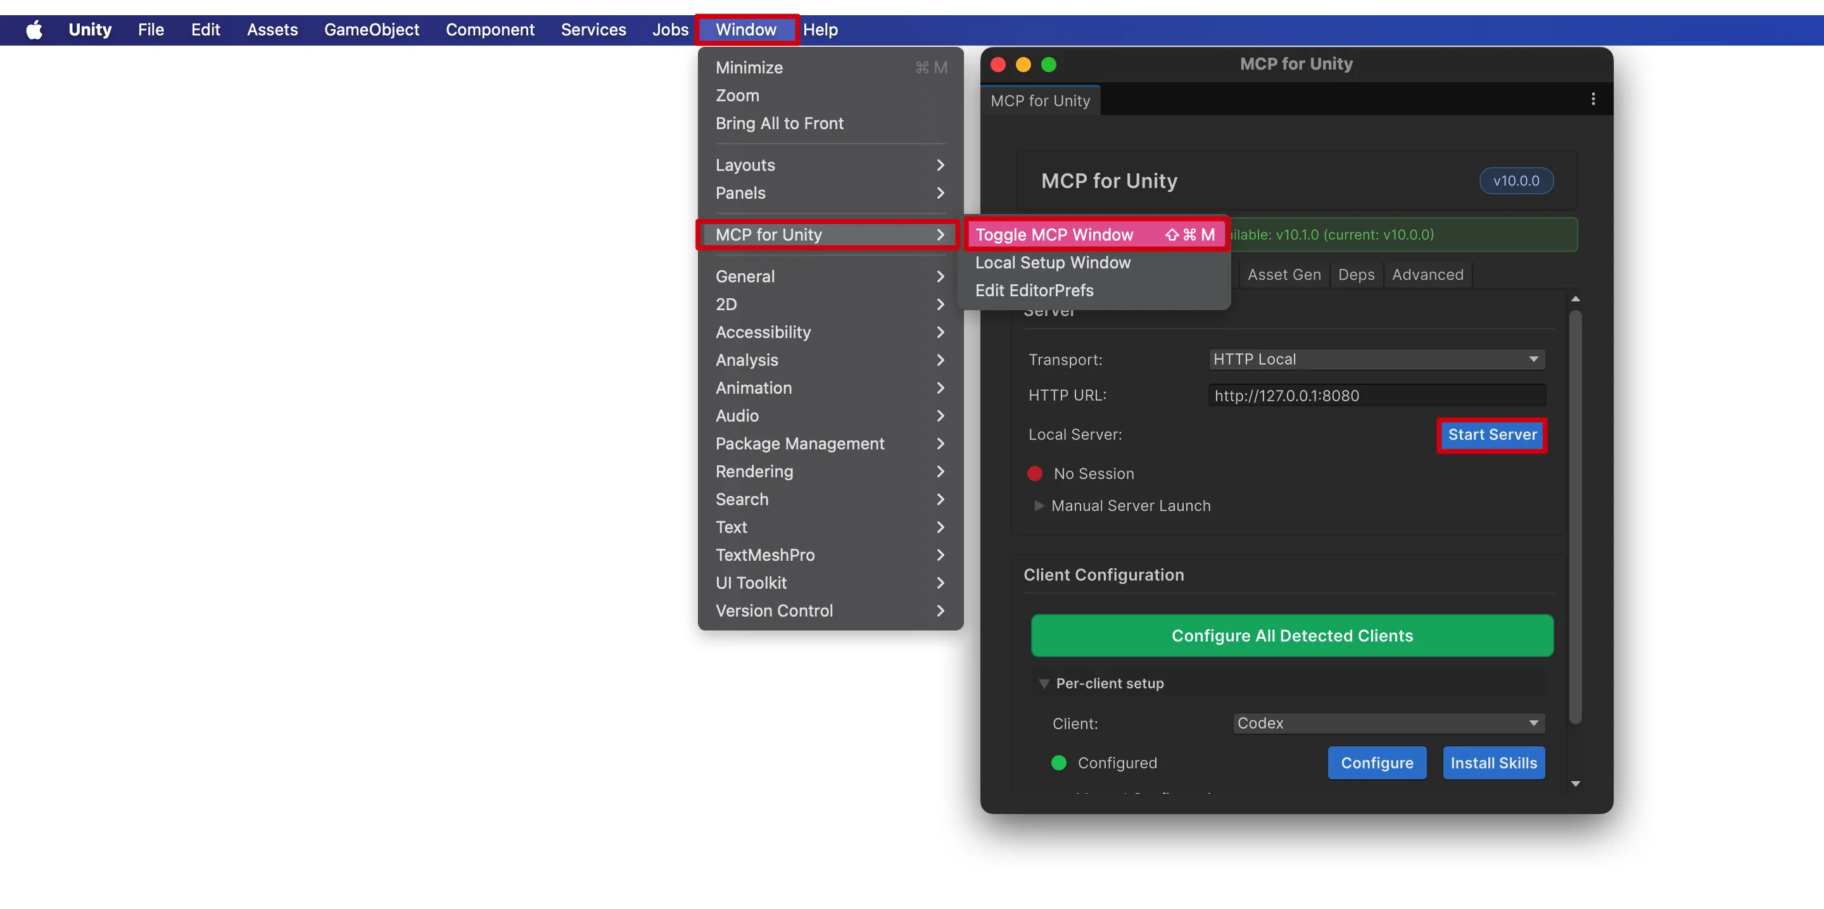Click the Window menu in the menu bar
Screen dimensions: 1824x909
coord(746,30)
